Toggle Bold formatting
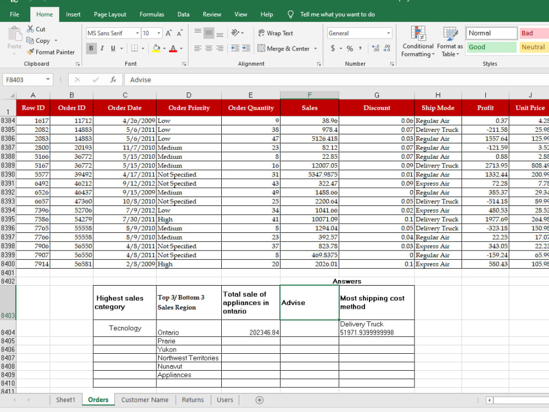The width and height of the screenshot is (549, 412). [x=91, y=48]
